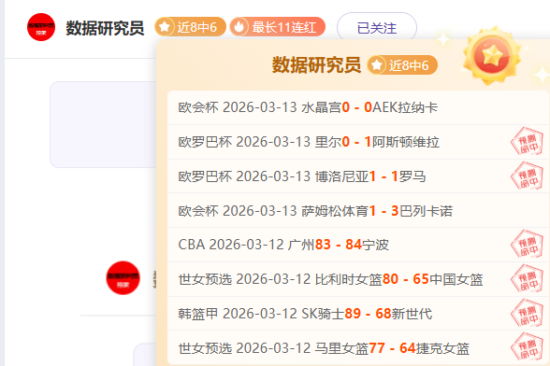Click the red 数据研究员 avatar in header
The height and width of the screenshot is (366, 550).
click(x=41, y=27)
